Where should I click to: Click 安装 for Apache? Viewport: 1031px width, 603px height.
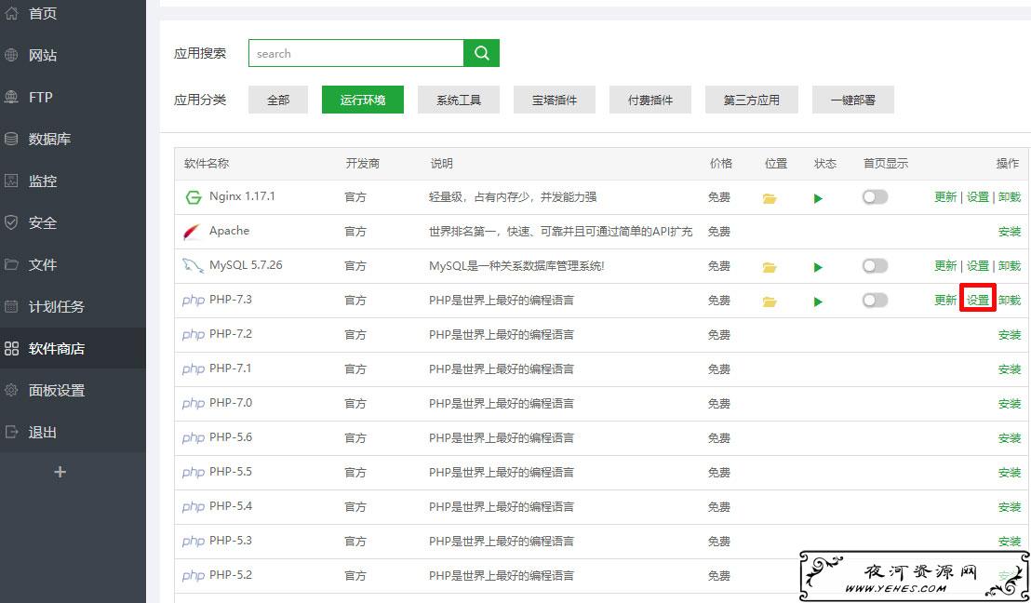tap(1010, 232)
